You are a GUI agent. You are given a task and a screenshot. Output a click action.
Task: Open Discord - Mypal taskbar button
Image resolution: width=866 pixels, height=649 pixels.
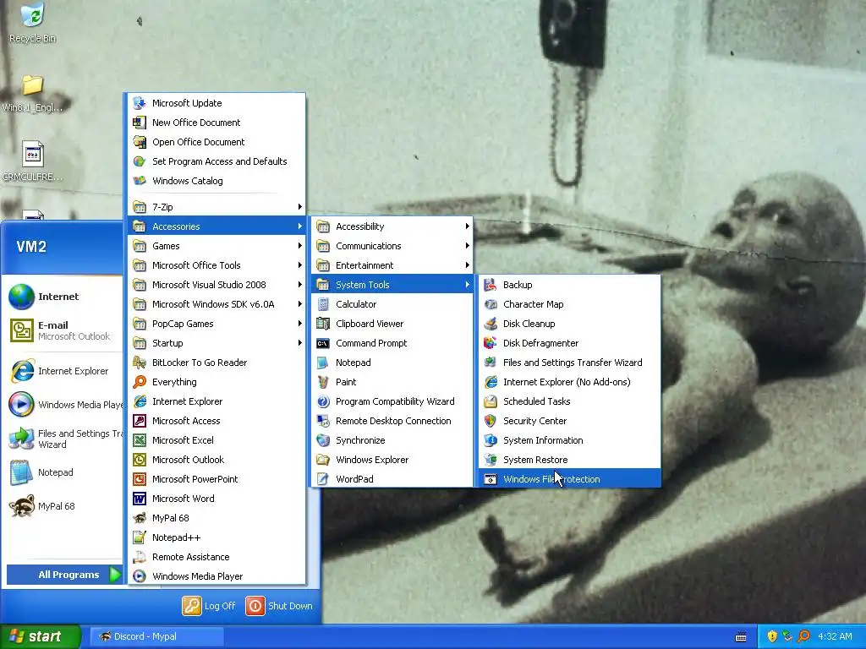point(156,636)
